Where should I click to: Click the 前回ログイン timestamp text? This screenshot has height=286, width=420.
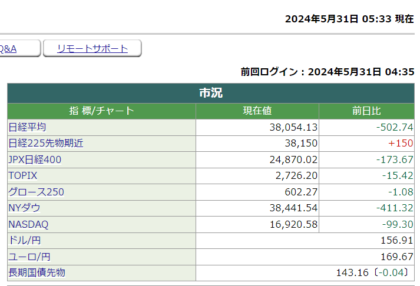(x=328, y=72)
